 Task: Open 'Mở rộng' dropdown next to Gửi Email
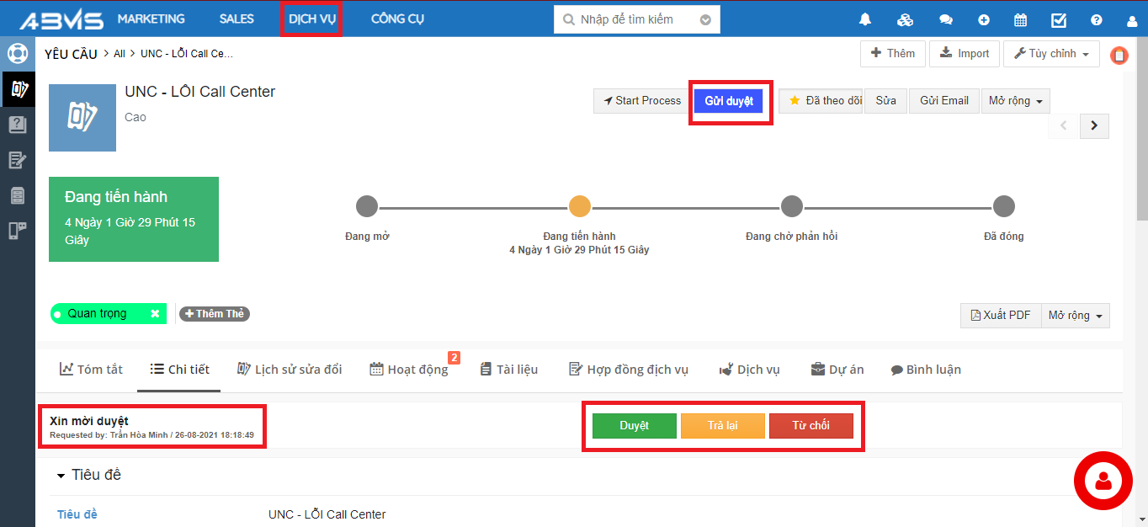point(1015,101)
